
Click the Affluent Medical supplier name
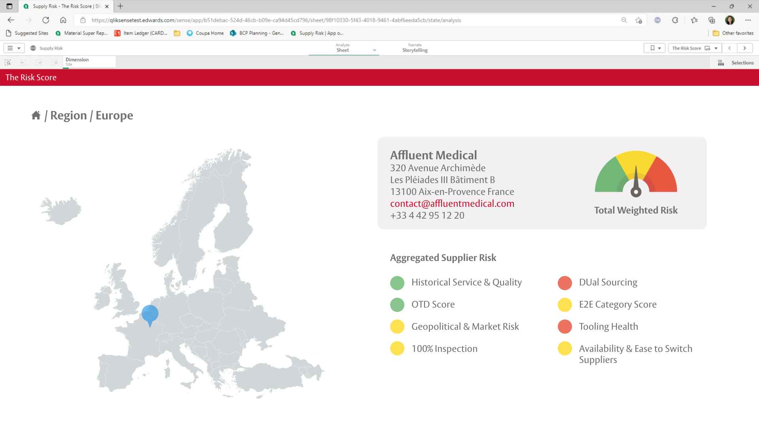433,155
